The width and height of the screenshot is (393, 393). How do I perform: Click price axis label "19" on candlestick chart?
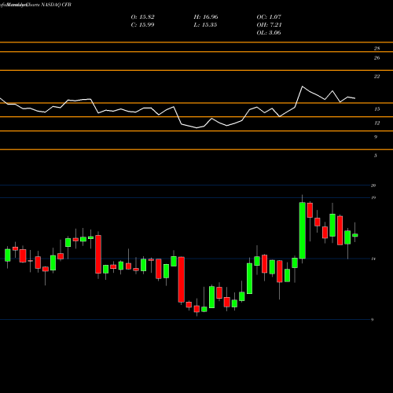click(373, 198)
